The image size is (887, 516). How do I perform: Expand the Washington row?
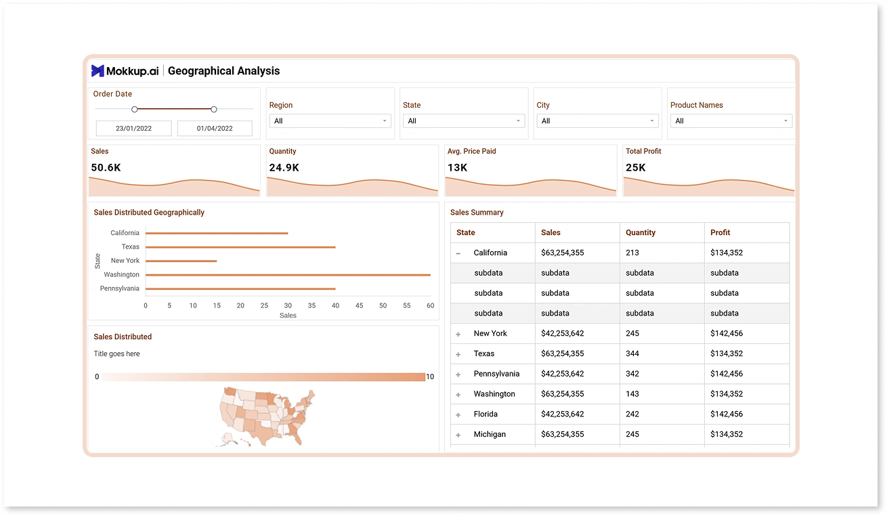[458, 395]
